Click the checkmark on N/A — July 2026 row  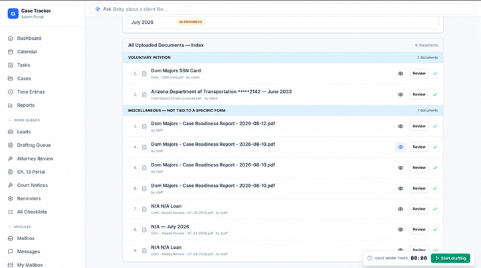tap(435, 230)
